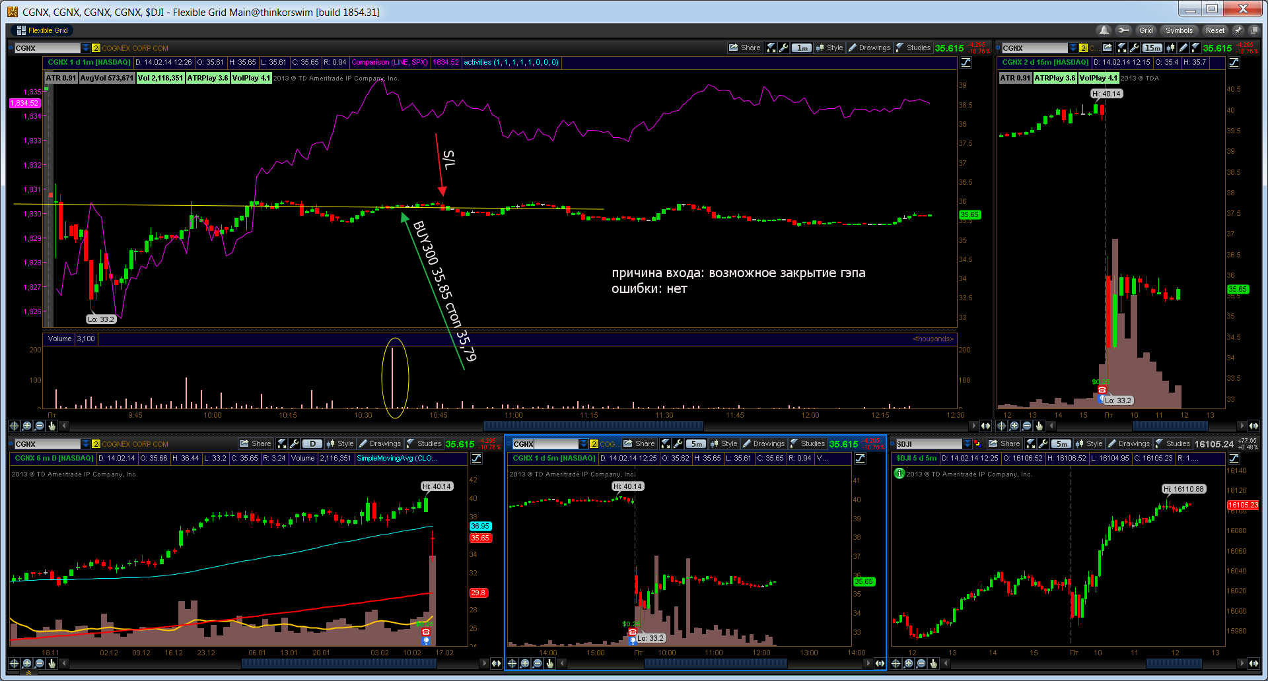Select crosshair pointer tool below 1m chart

(x=14, y=426)
